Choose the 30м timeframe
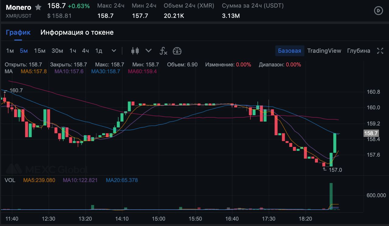This screenshot has height=226, width=389. pyautogui.click(x=57, y=51)
